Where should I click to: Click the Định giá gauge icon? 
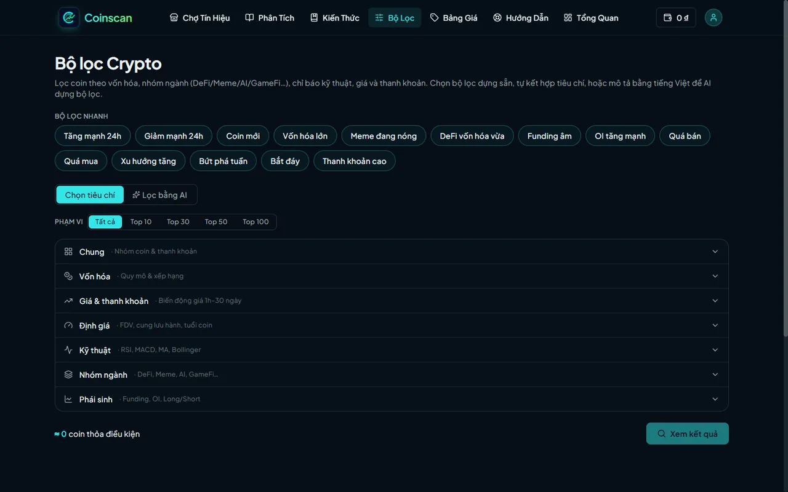[68, 325]
